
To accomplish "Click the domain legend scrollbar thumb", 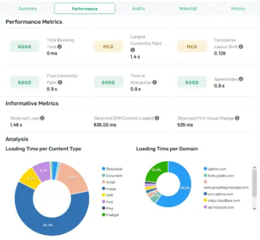I will click(x=254, y=184).
